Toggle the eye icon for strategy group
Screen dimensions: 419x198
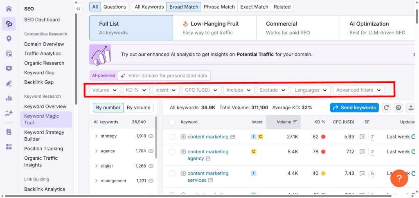[151, 136]
